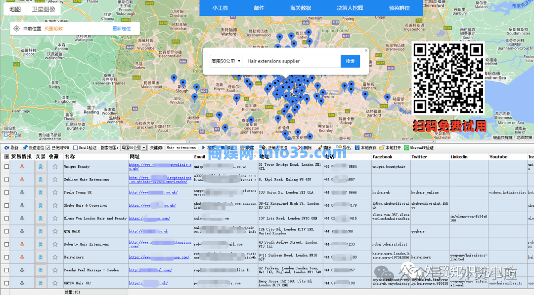
Task: Toggle the 已使用VPN checkbox
Action: 48,147
